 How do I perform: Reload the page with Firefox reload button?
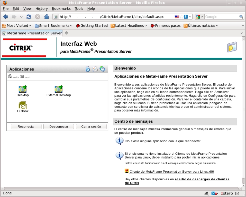tap(29, 17)
